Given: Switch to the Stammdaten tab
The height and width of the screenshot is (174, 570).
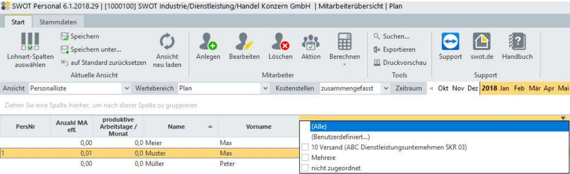Looking at the screenshot, I should (55, 22).
